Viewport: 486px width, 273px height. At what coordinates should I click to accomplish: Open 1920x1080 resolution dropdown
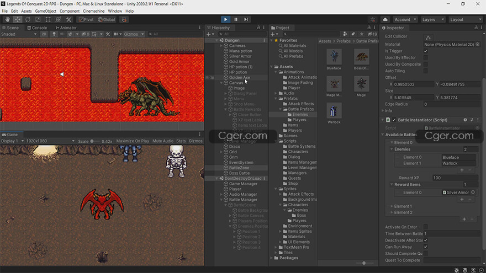coord(50,141)
